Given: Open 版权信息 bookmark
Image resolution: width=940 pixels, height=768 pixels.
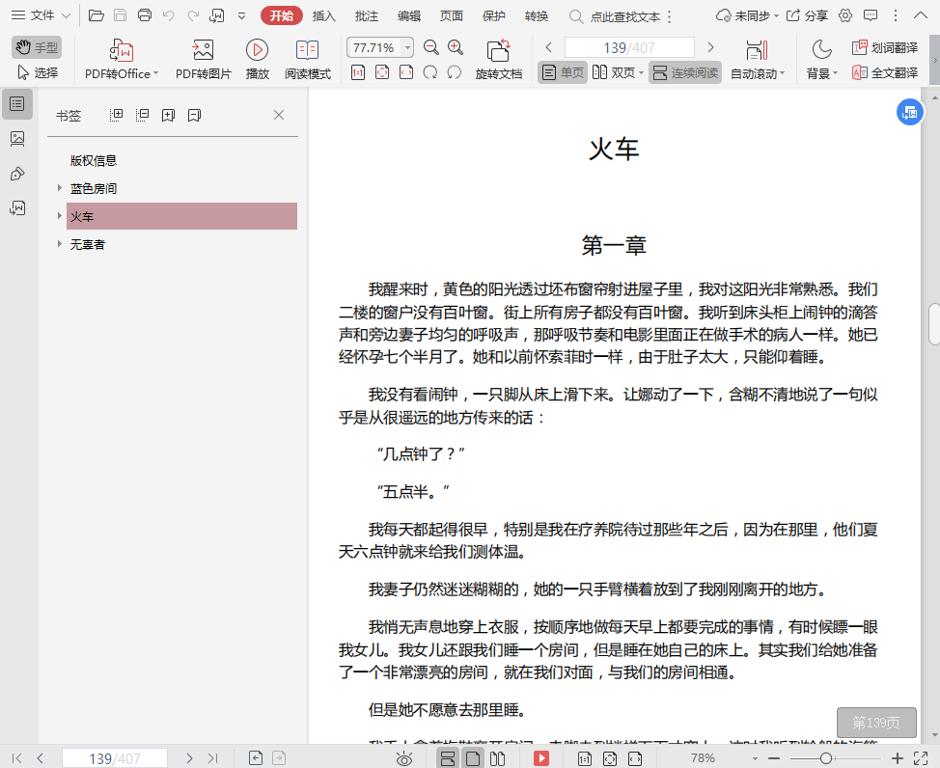Looking at the screenshot, I should 94,160.
